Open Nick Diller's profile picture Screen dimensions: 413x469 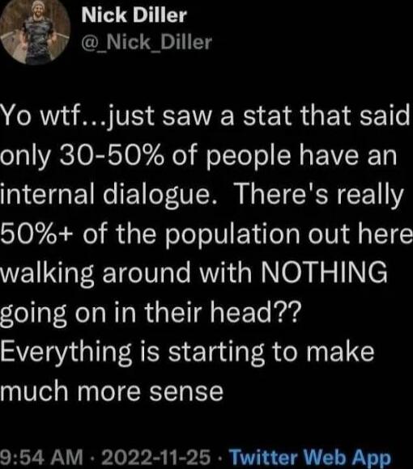pos(36,32)
